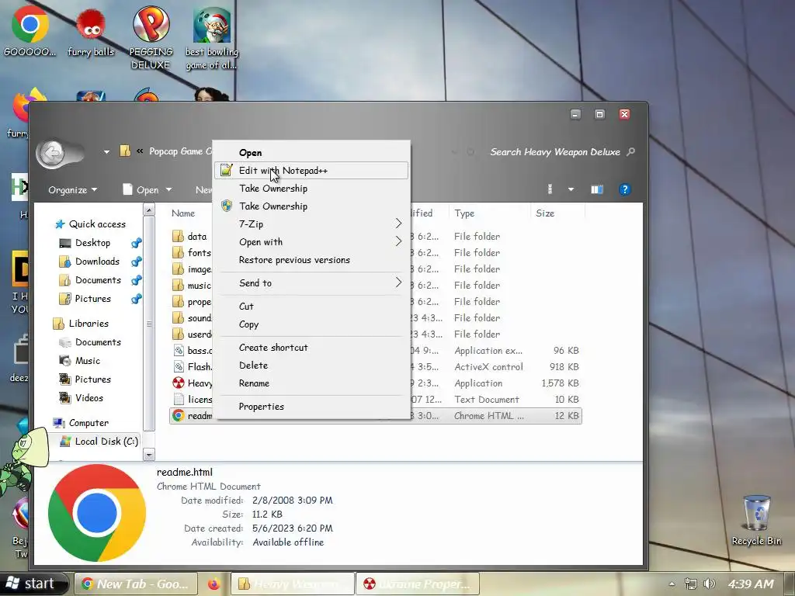Open Documents under Libraries

coord(92,342)
